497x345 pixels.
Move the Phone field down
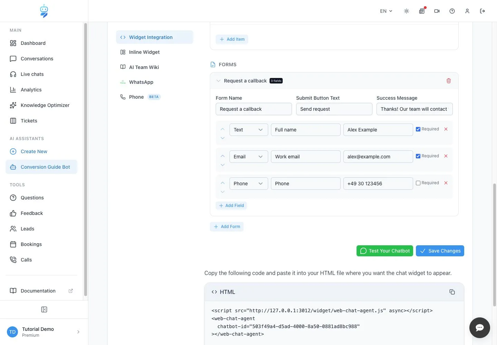pyautogui.click(x=223, y=192)
